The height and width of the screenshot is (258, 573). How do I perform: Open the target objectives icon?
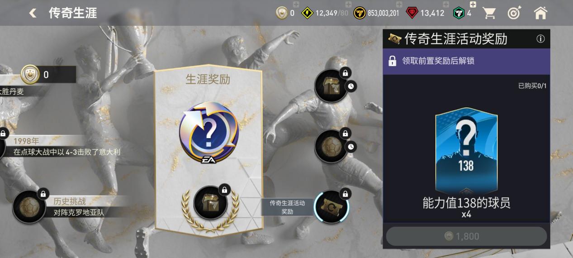click(514, 13)
